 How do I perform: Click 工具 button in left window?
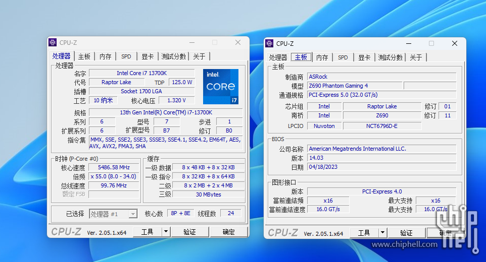(147, 232)
